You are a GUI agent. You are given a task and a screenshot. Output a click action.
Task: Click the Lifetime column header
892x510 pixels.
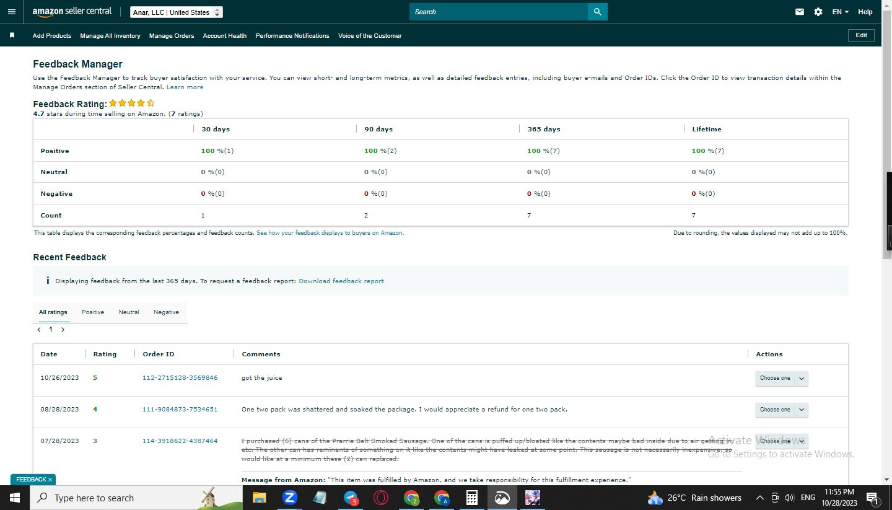tap(707, 130)
